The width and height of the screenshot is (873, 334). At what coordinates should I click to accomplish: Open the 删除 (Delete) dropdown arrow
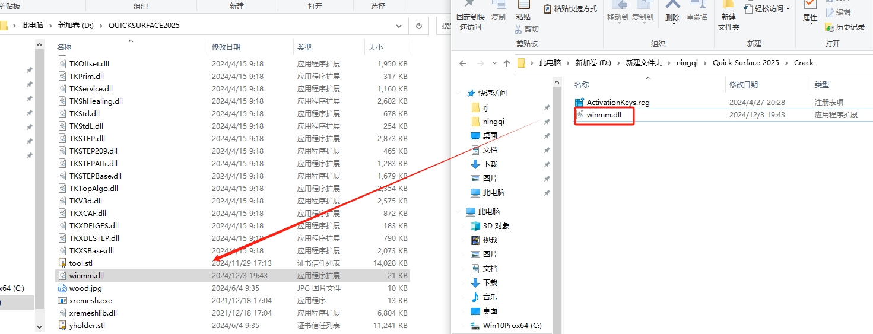tap(672, 24)
